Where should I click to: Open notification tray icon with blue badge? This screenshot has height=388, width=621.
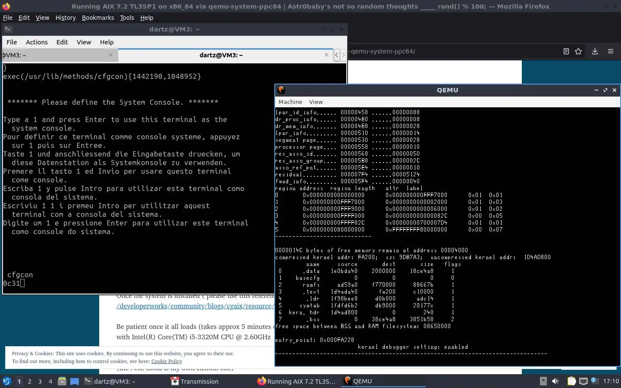(x=594, y=381)
